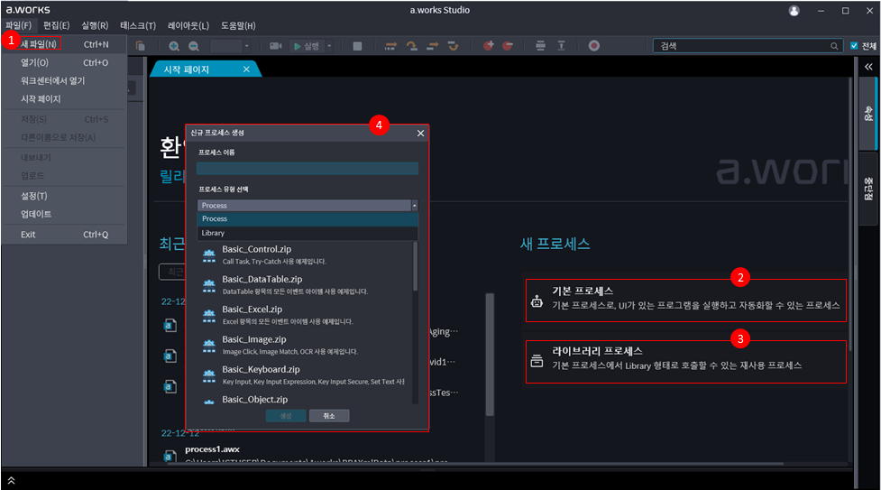Click the 생성 button in dialog

[286, 416]
